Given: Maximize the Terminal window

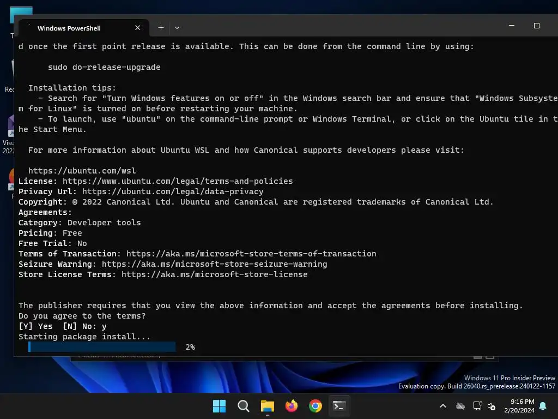Looking at the screenshot, I should click(537, 26).
